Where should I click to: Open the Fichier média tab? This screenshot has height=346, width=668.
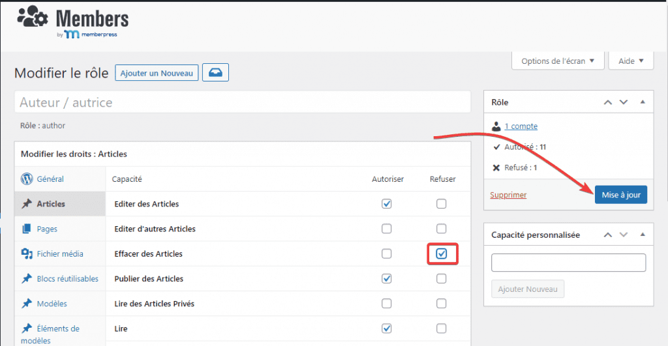[x=60, y=253]
